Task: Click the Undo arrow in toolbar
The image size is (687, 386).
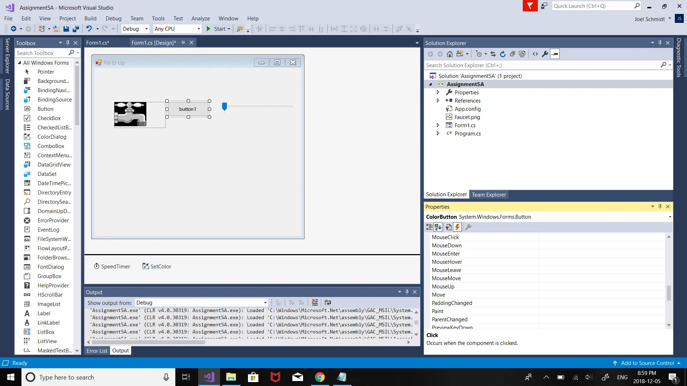Action: (89, 29)
